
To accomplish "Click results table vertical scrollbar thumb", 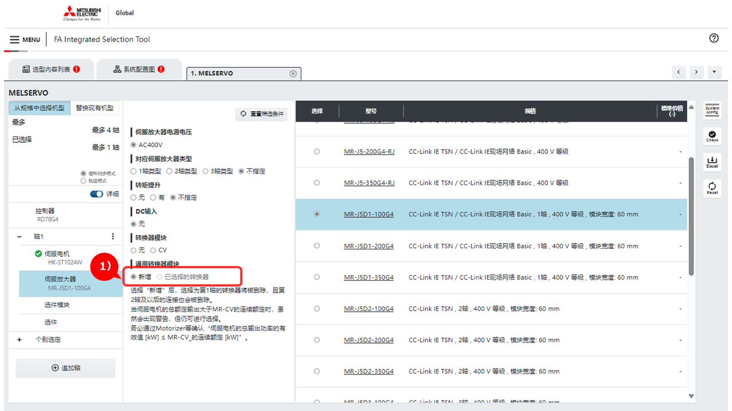I will pyautogui.click(x=691, y=216).
